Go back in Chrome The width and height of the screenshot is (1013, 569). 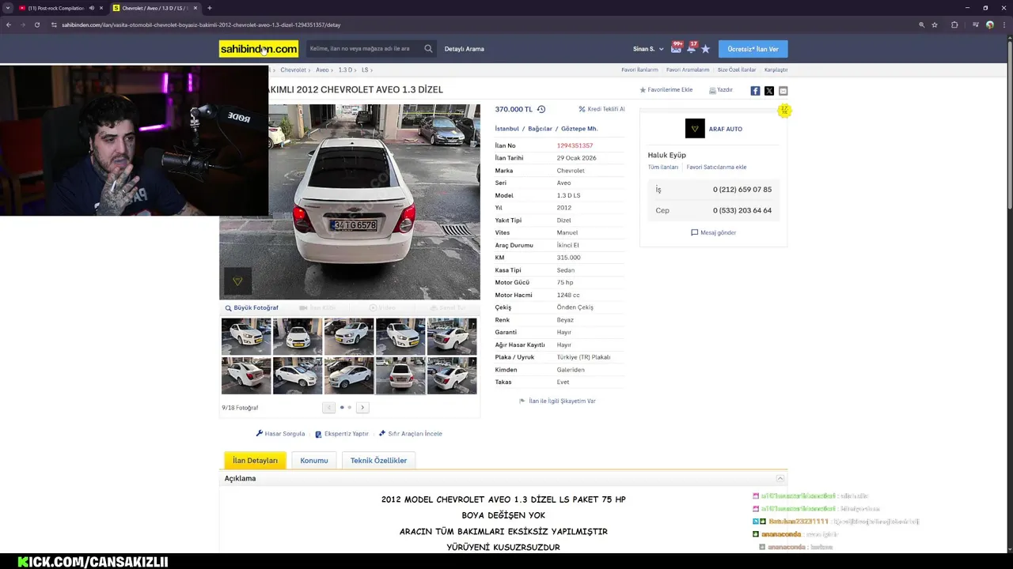(x=9, y=24)
